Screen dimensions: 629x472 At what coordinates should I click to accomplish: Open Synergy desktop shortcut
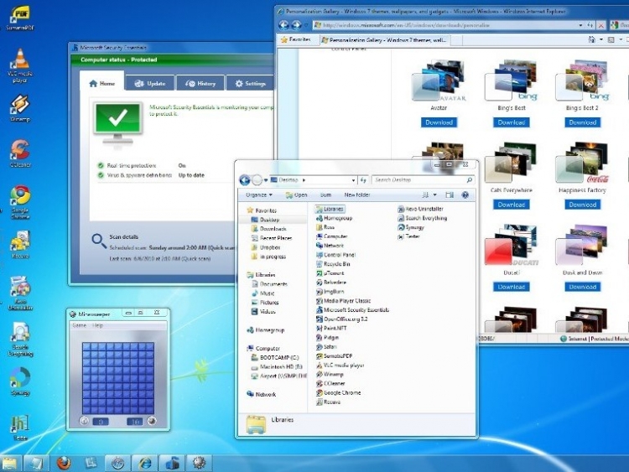point(20,379)
